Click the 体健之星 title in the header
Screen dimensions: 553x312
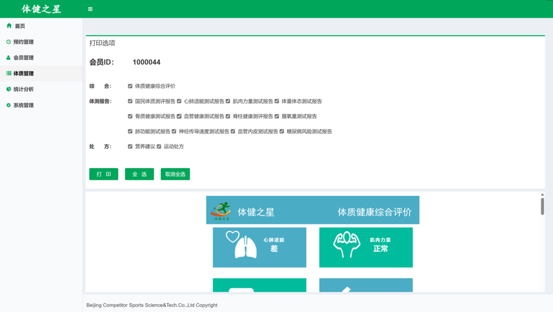(41, 9)
